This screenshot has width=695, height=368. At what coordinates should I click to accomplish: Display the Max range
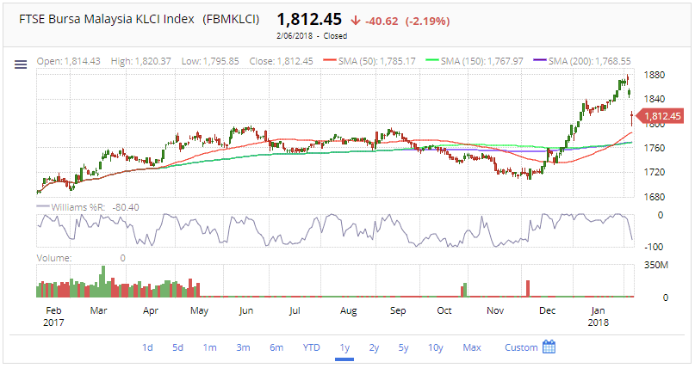472,347
